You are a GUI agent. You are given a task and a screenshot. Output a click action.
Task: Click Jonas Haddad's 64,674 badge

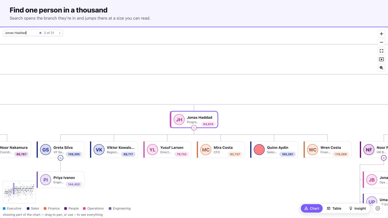pyautogui.click(x=208, y=124)
